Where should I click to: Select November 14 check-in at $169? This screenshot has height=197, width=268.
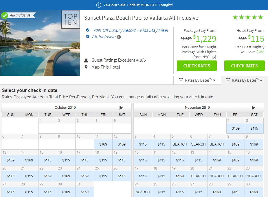point(217,160)
